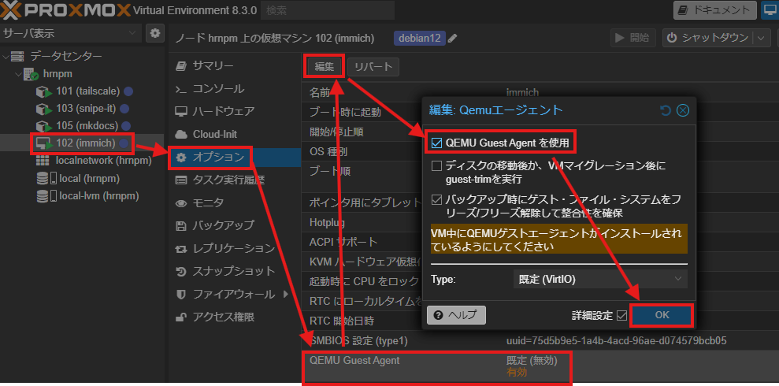The width and height of the screenshot is (779, 386).
Task: Open the アクセス権限 menu item
Action: point(233,317)
